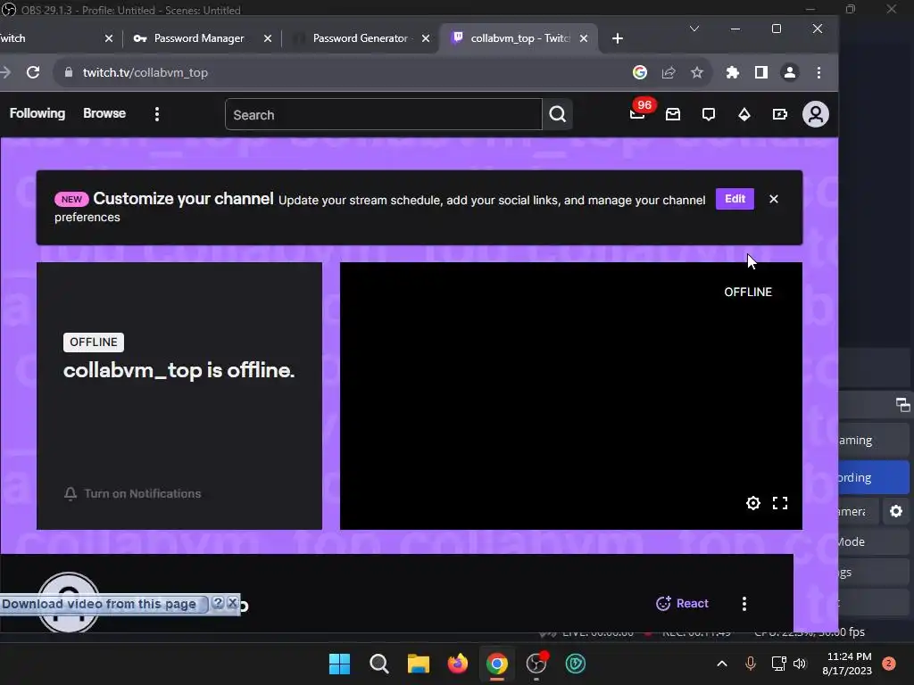Open Twitch user avatar menu

[x=816, y=114]
